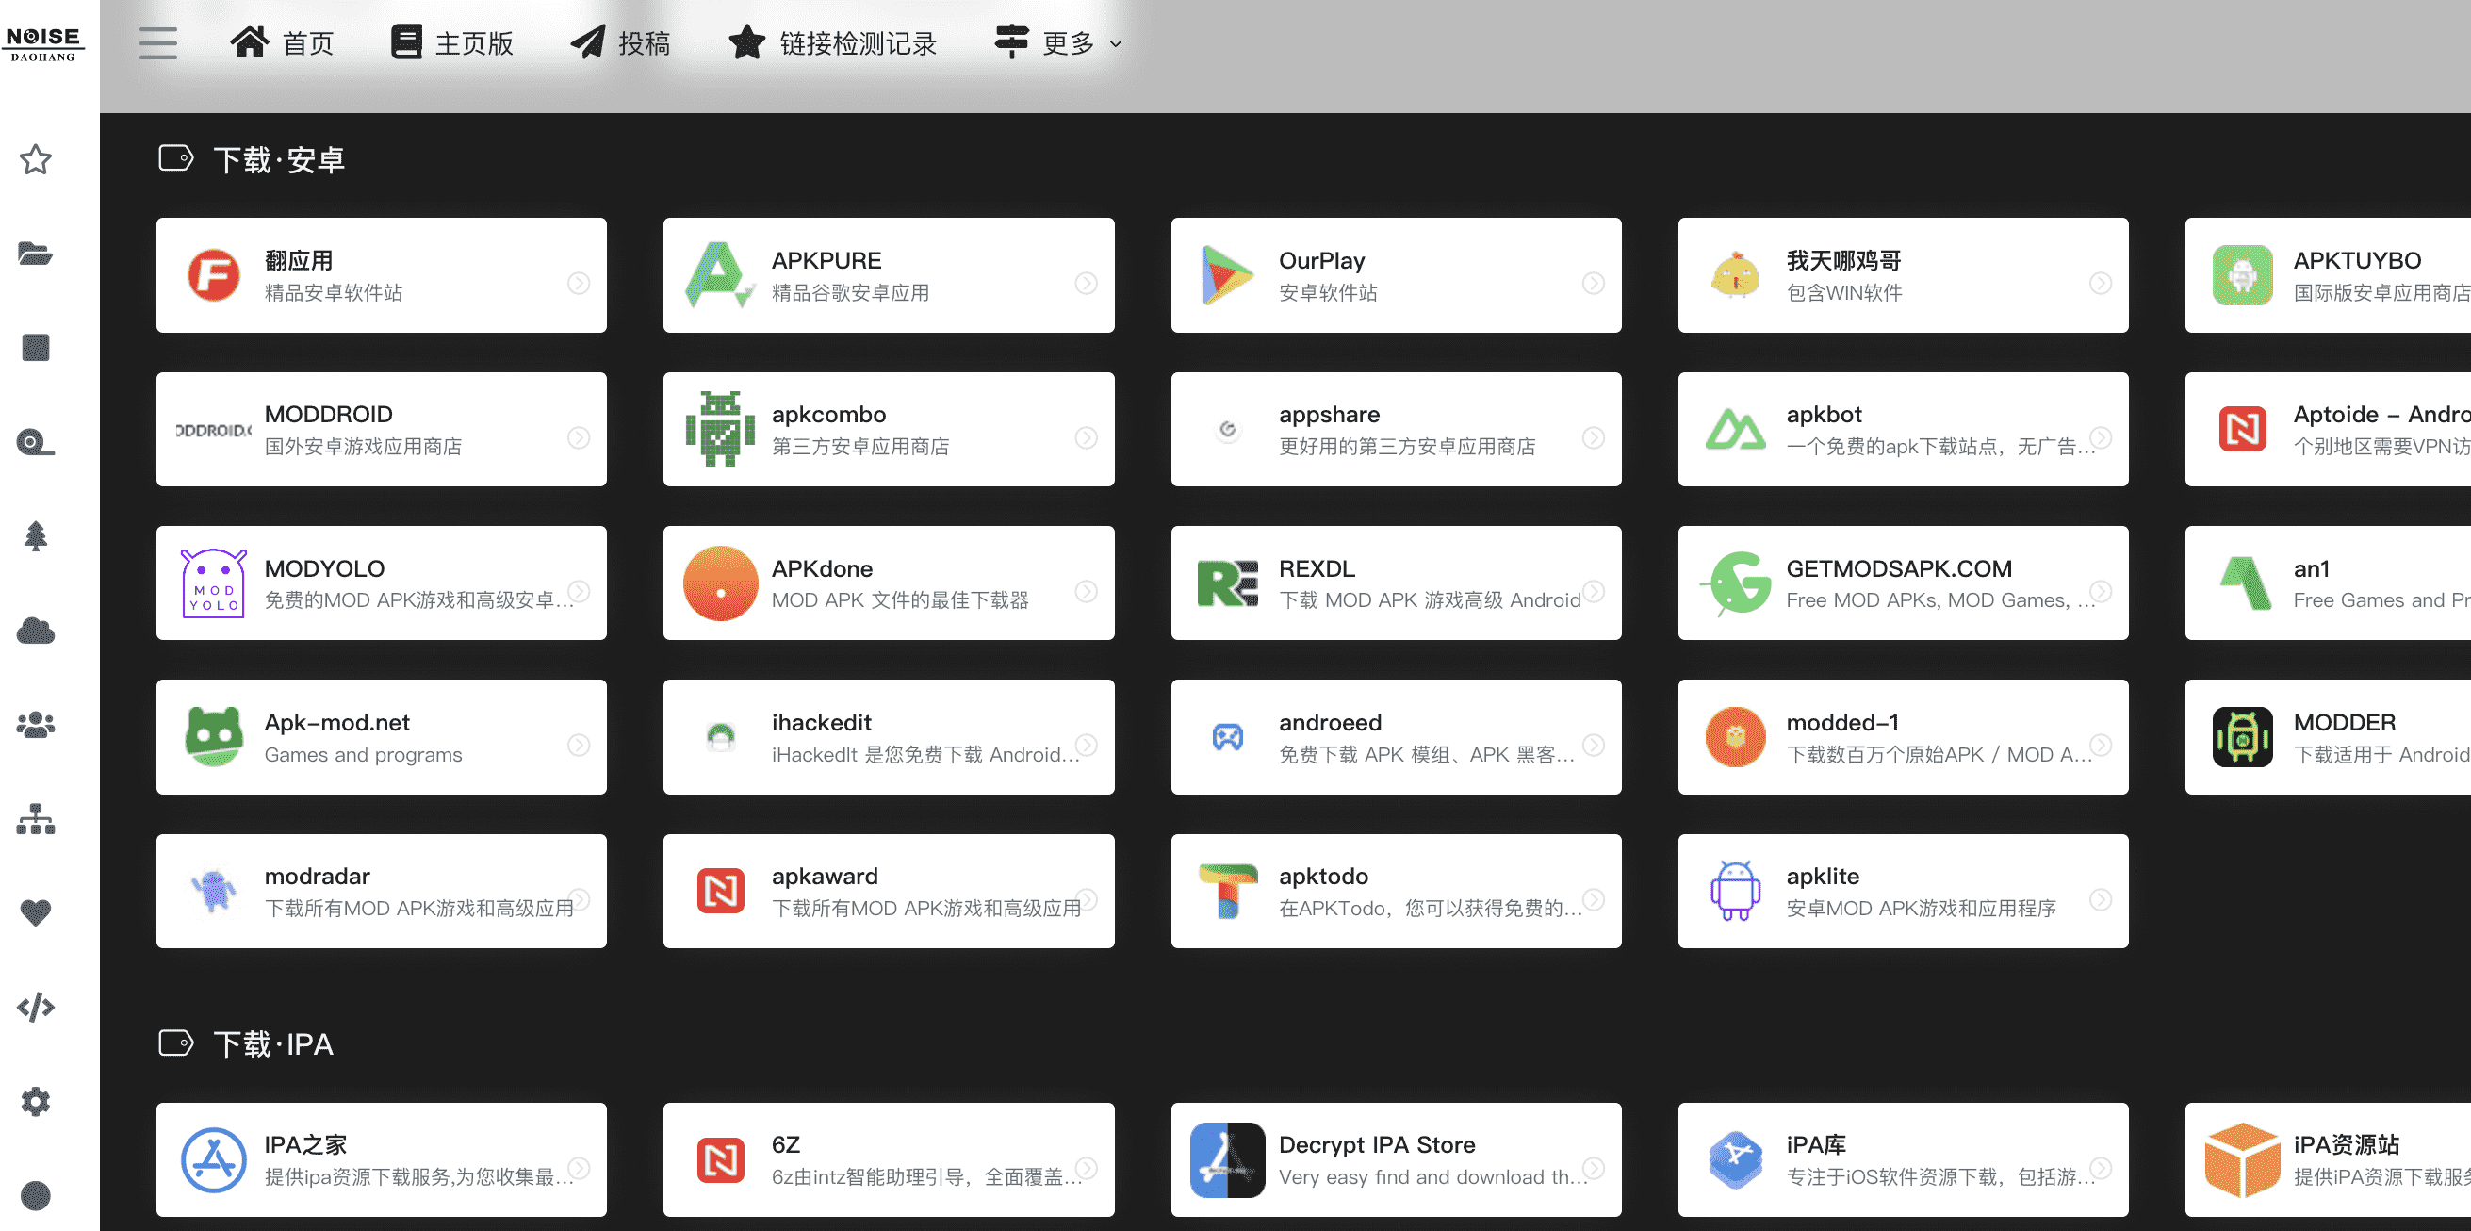Image resolution: width=2471 pixels, height=1231 pixels.
Task: Click the 下载·安卓 section heading
Action: click(279, 159)
